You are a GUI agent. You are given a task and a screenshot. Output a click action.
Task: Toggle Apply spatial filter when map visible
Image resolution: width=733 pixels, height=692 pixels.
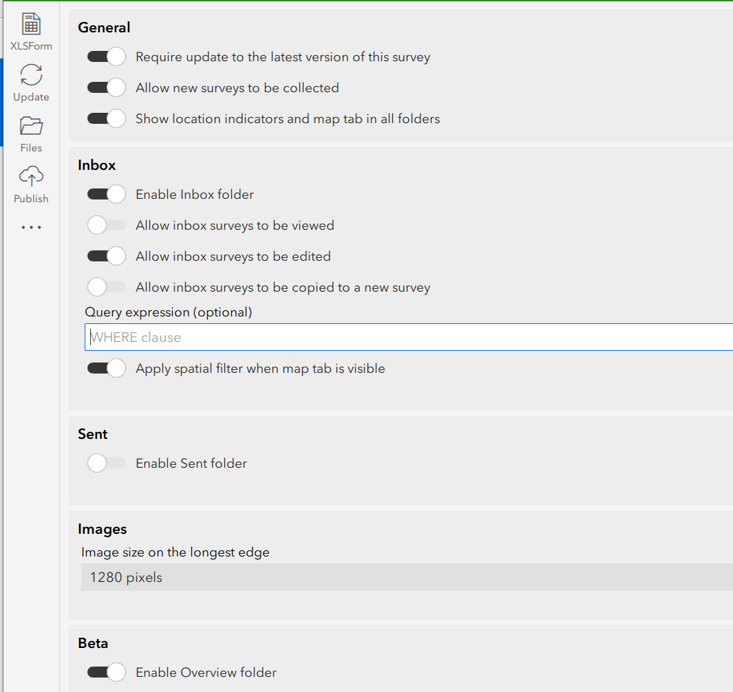[x=107, y=369]
